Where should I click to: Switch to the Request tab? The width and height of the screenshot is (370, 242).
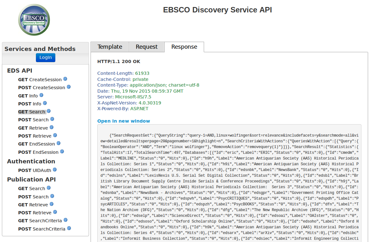(x=147, y=47)
